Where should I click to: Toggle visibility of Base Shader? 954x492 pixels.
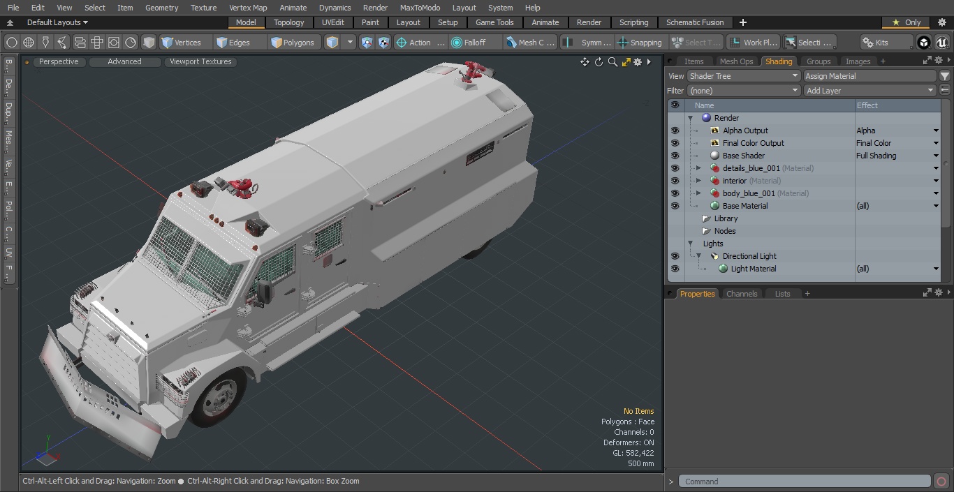coord(675,156)
